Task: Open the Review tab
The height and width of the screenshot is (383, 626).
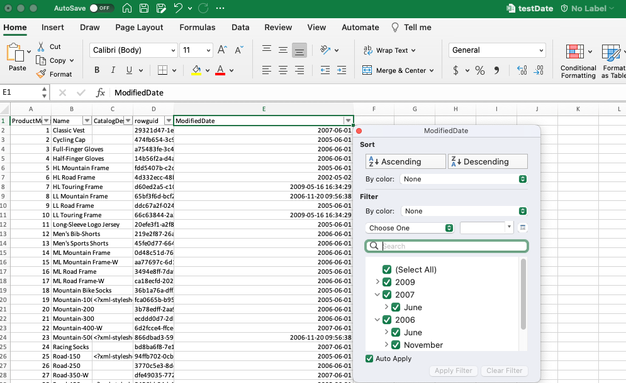Action: pyautogui.click(x=278, y=28)
